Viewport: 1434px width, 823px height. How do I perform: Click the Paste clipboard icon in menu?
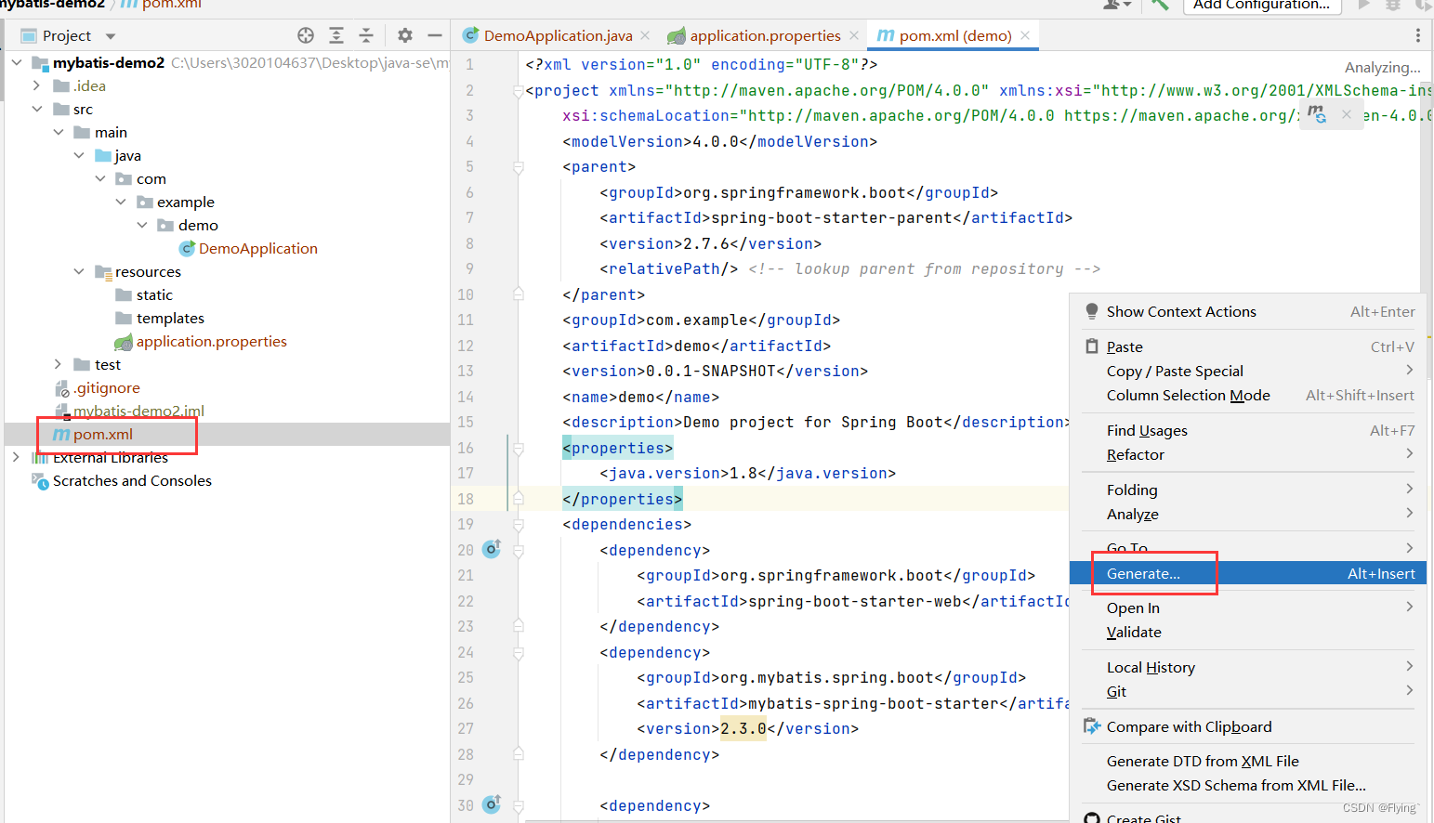click(x=1092, y=346)
